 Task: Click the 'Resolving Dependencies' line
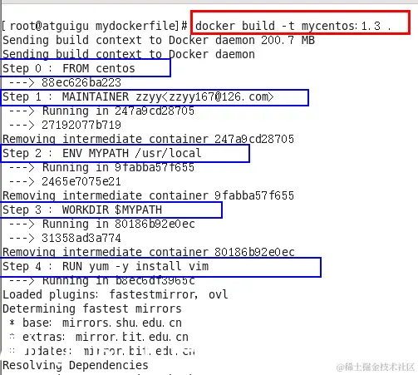[x=76, y=365]
